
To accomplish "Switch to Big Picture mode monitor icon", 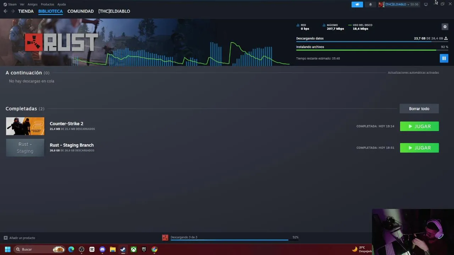I will (x=426, y=4).
